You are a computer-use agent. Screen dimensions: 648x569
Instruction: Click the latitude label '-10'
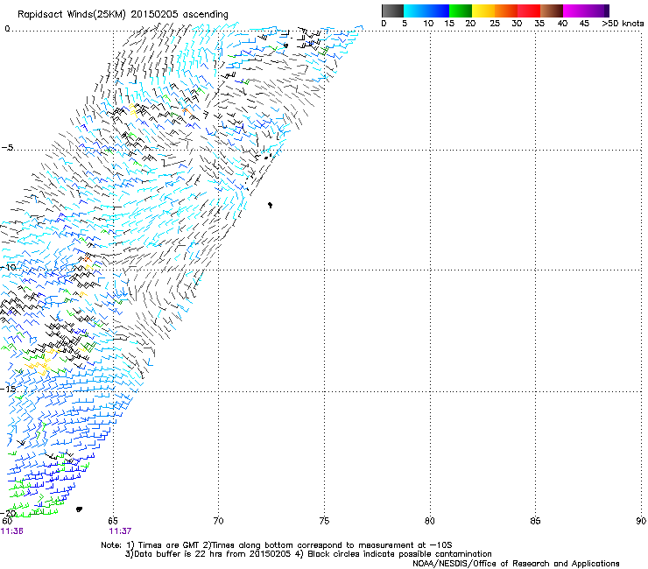point(8,267)
